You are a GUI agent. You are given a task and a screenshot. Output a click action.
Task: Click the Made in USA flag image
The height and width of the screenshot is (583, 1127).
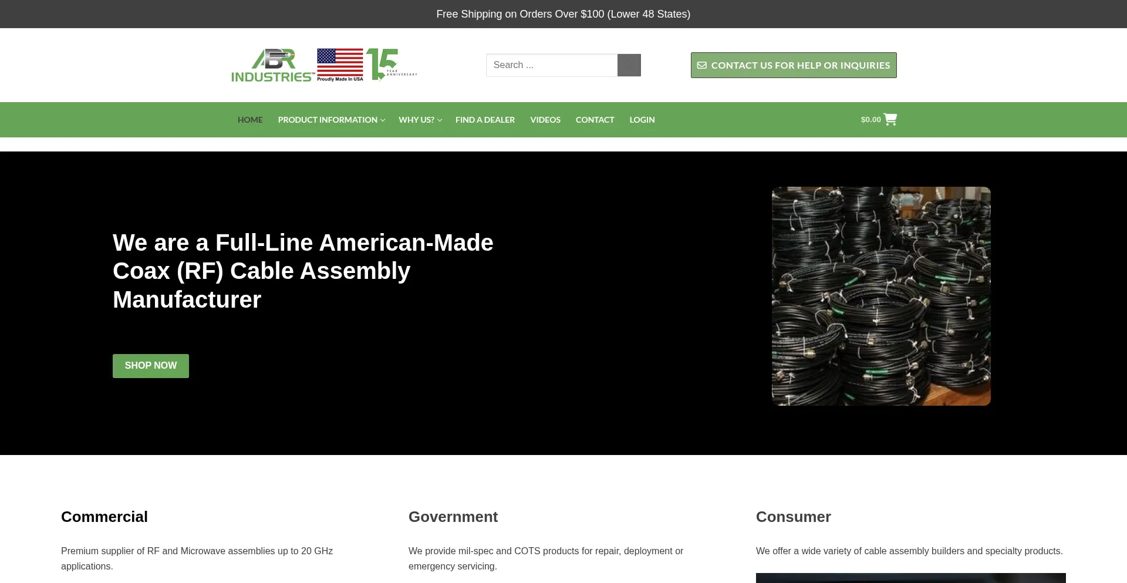pyautogui.click(x=340, y=65)
